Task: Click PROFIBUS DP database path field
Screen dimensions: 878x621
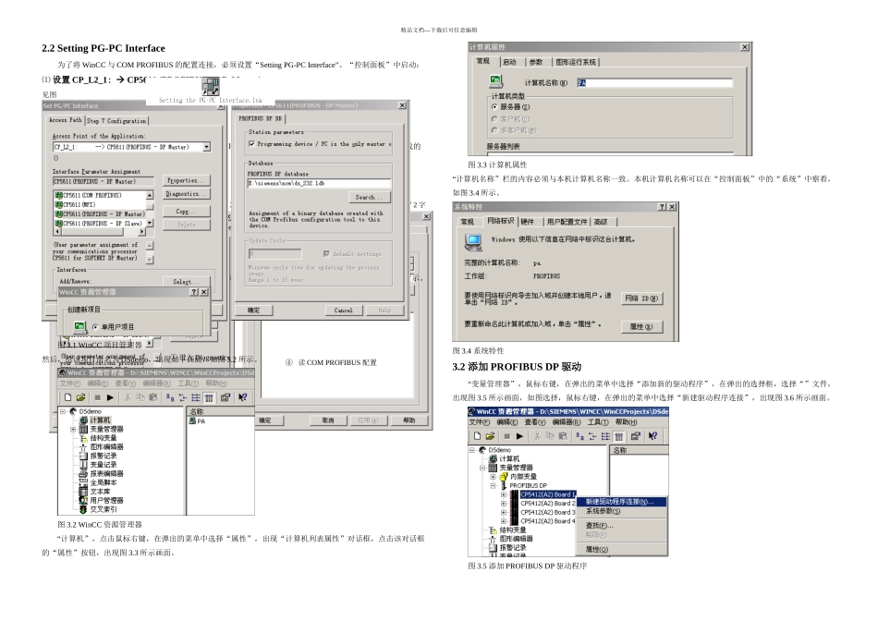Action: pos(319,183)
